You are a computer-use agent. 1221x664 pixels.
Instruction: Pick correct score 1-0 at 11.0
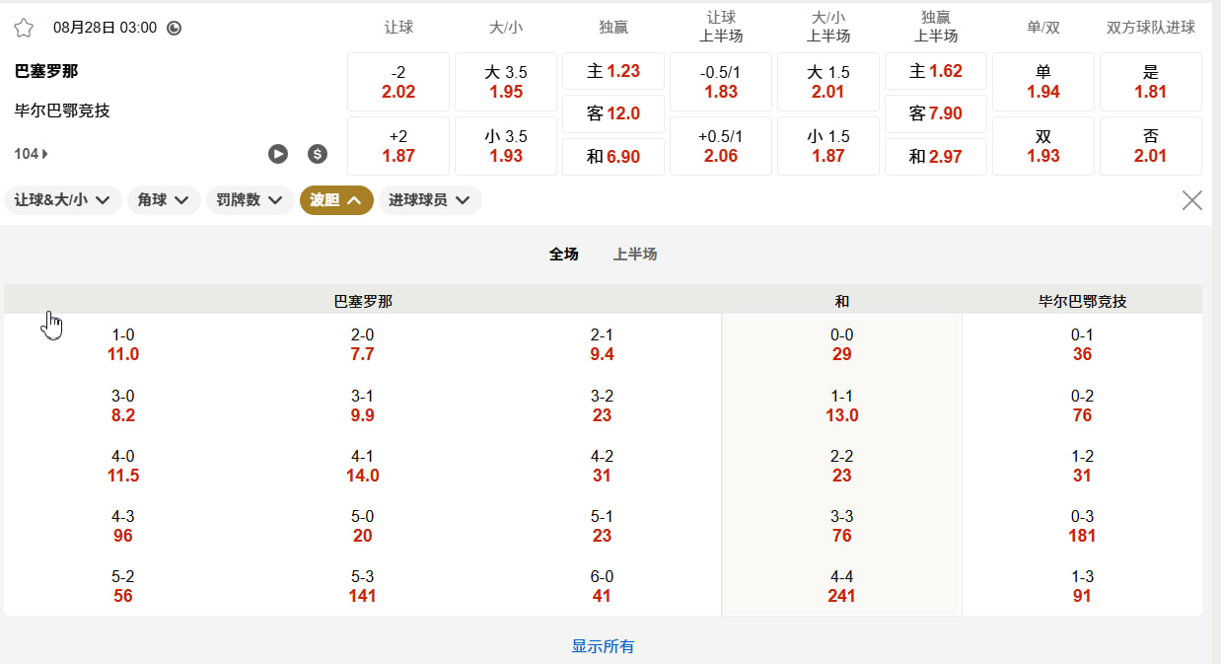123,345
